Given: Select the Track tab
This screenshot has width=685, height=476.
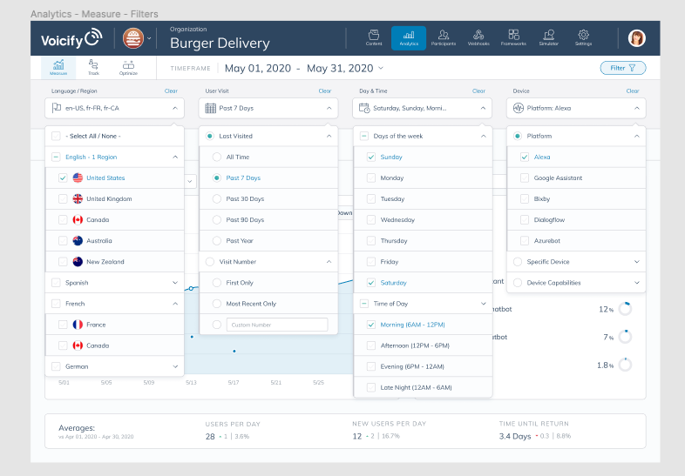Looking at the screenshot, I should point(93,67).
